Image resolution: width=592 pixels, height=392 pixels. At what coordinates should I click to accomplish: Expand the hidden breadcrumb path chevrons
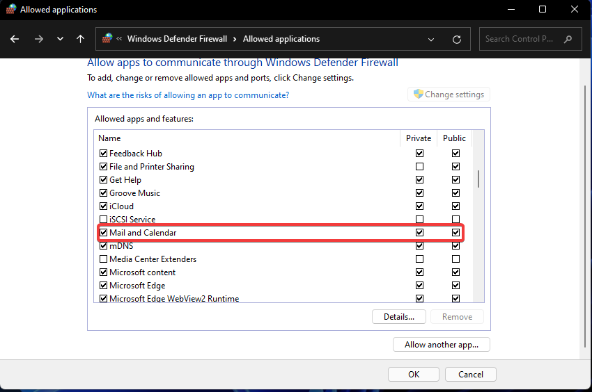tap(120, 39)
